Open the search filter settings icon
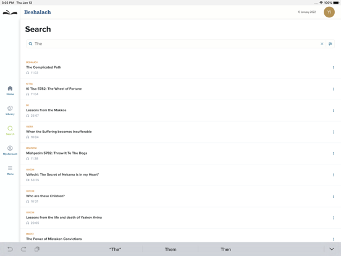 (330, 44)
